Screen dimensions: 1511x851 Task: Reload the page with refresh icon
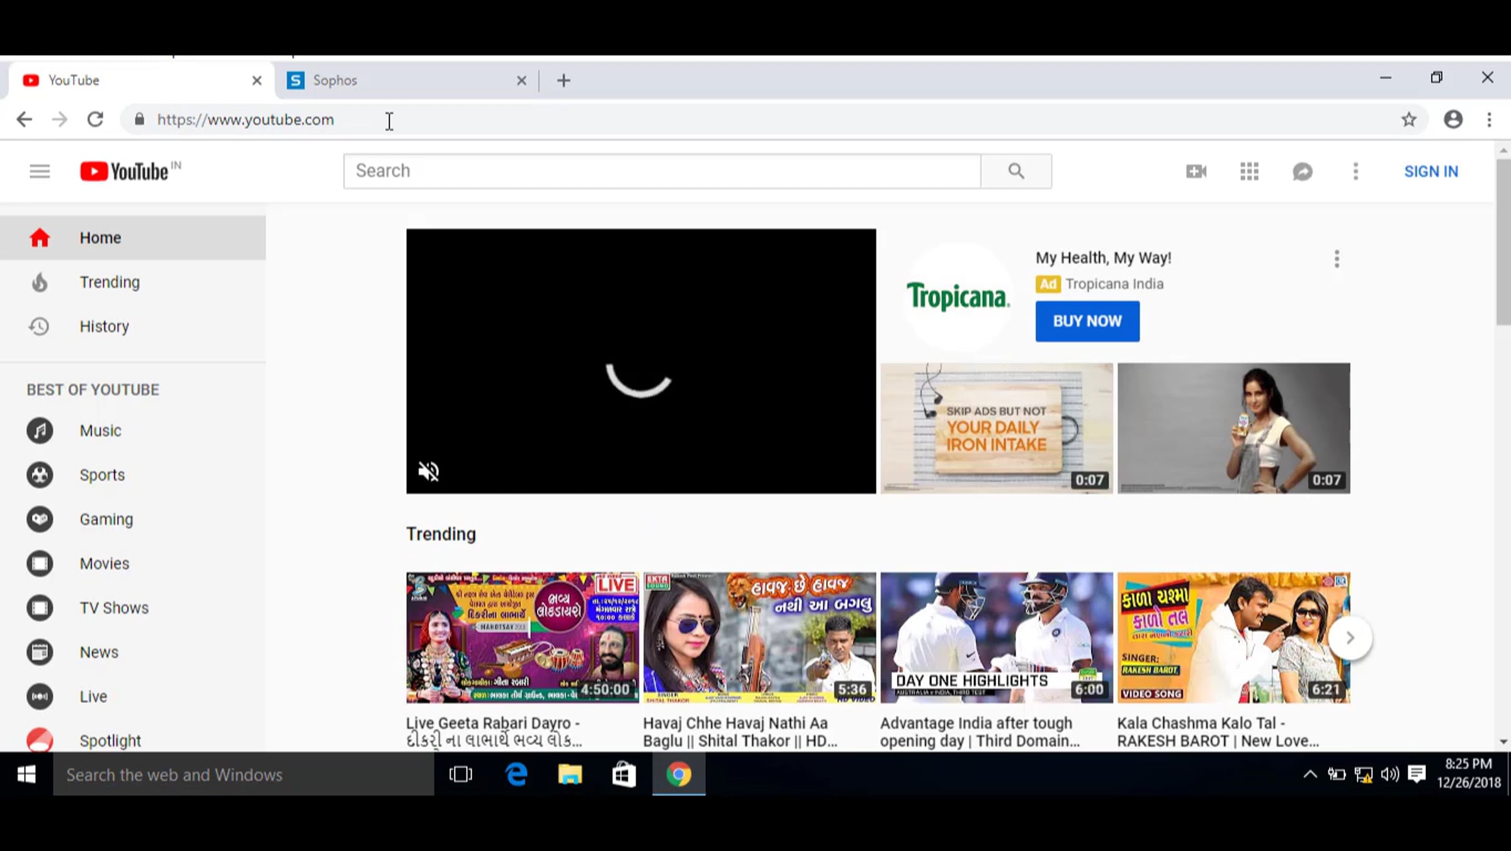coord(95,120)
